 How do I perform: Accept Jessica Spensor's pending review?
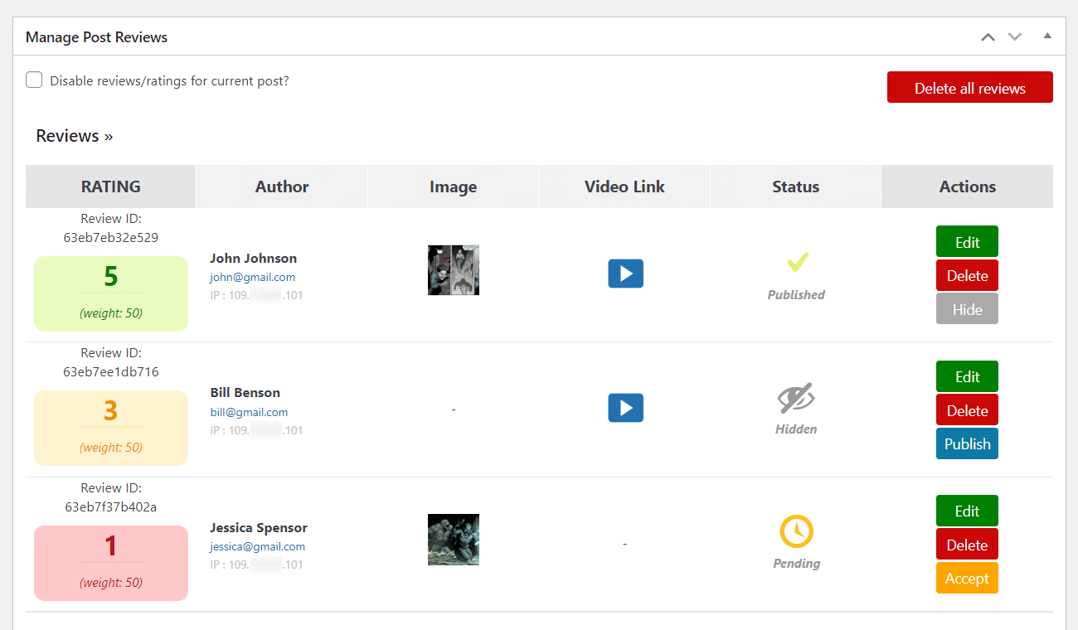click(x=967, y=579)
